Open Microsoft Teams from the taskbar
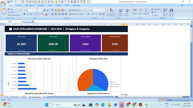The image size is (193, 108). [x=121, y=105]
